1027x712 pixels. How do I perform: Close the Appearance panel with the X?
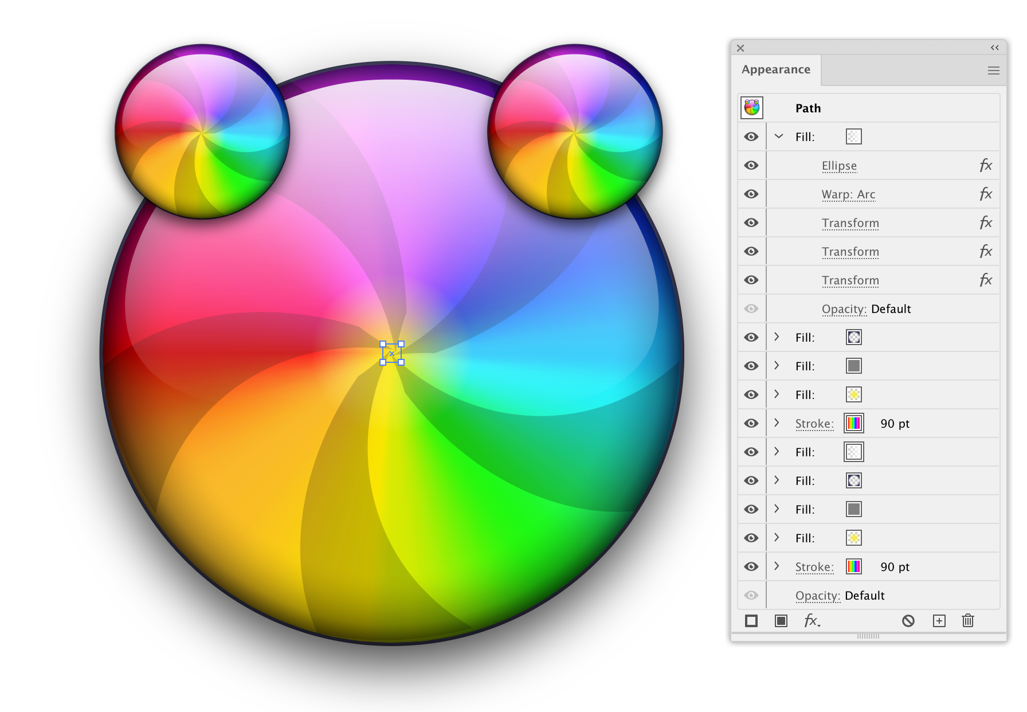point(740,48)
